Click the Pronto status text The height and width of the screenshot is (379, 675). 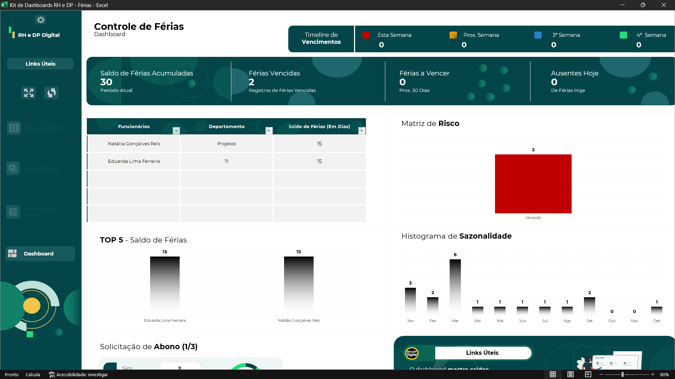12,374
